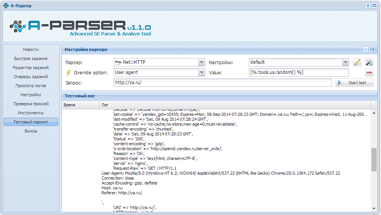Click the User-Agent: Mozilla/5.0 log line
Screen dimensions: 381x215
point(221,174)
